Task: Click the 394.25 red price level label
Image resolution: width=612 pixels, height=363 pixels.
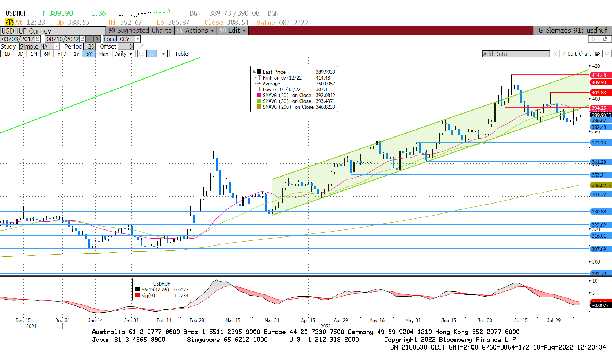Action: [x=601, y=108]
